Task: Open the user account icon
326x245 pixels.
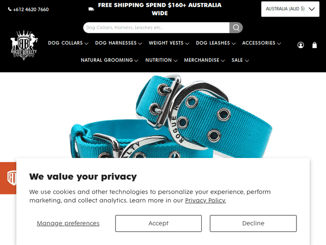Action: [301, 45]
